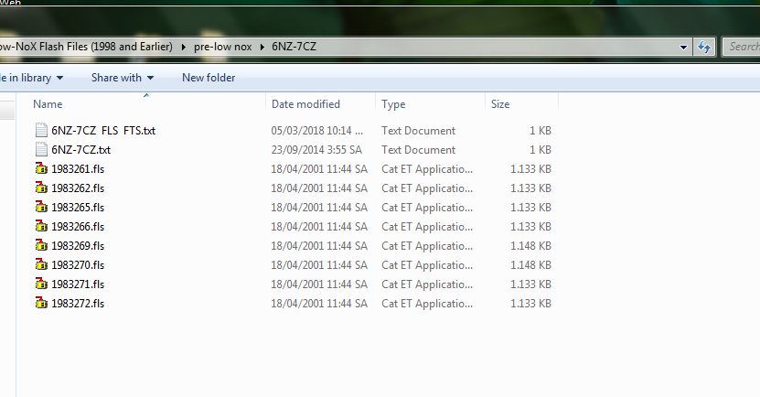Viewport: 760px width, 397px height.
Task: Click the 1983272.fls file icon
Action: point(40,304)
